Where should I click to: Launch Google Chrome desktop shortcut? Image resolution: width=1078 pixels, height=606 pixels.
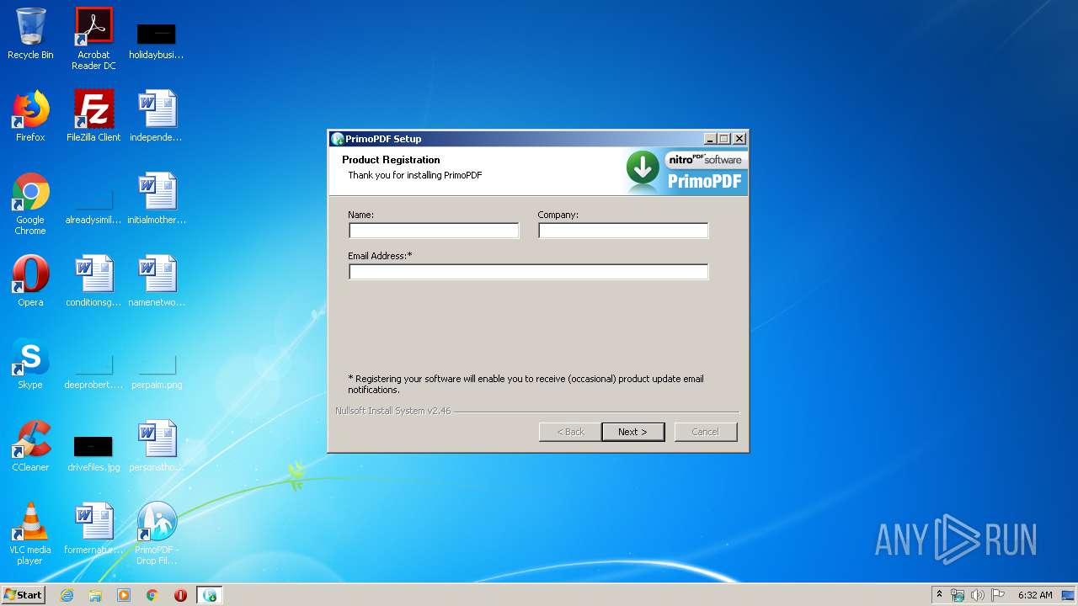(x=30, y=204)
